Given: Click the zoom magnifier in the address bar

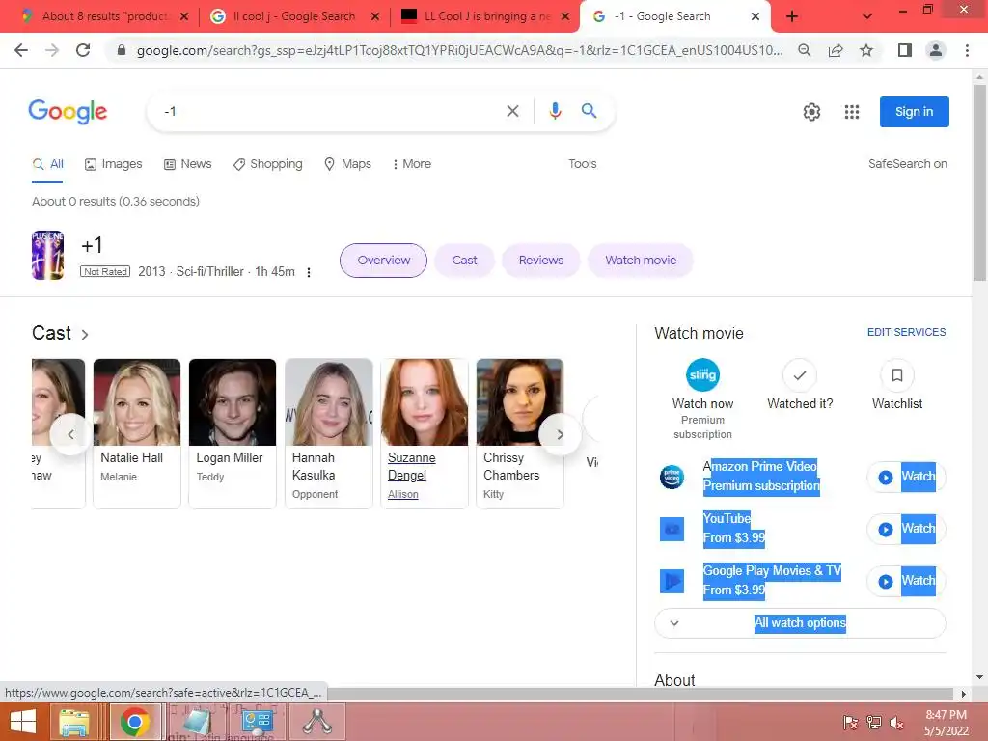Looking at the screenshot, I should pyautogui.click(x=805, y=50).
